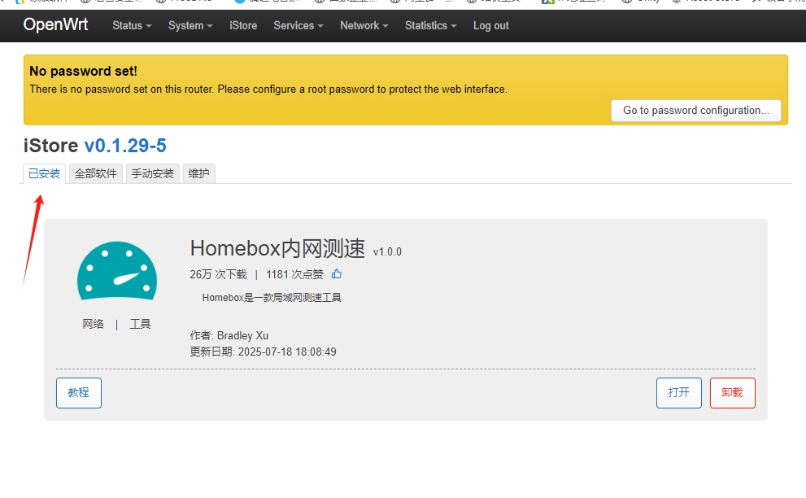Screen dimensions: 806x498
Task: Click Log out in navbar
Action: coord(491,25)
